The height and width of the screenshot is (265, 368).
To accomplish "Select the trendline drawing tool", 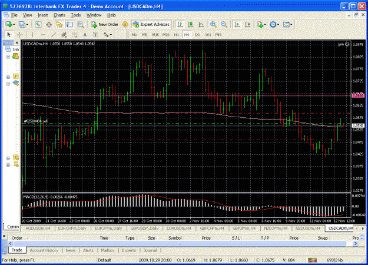I will point(54,35).
